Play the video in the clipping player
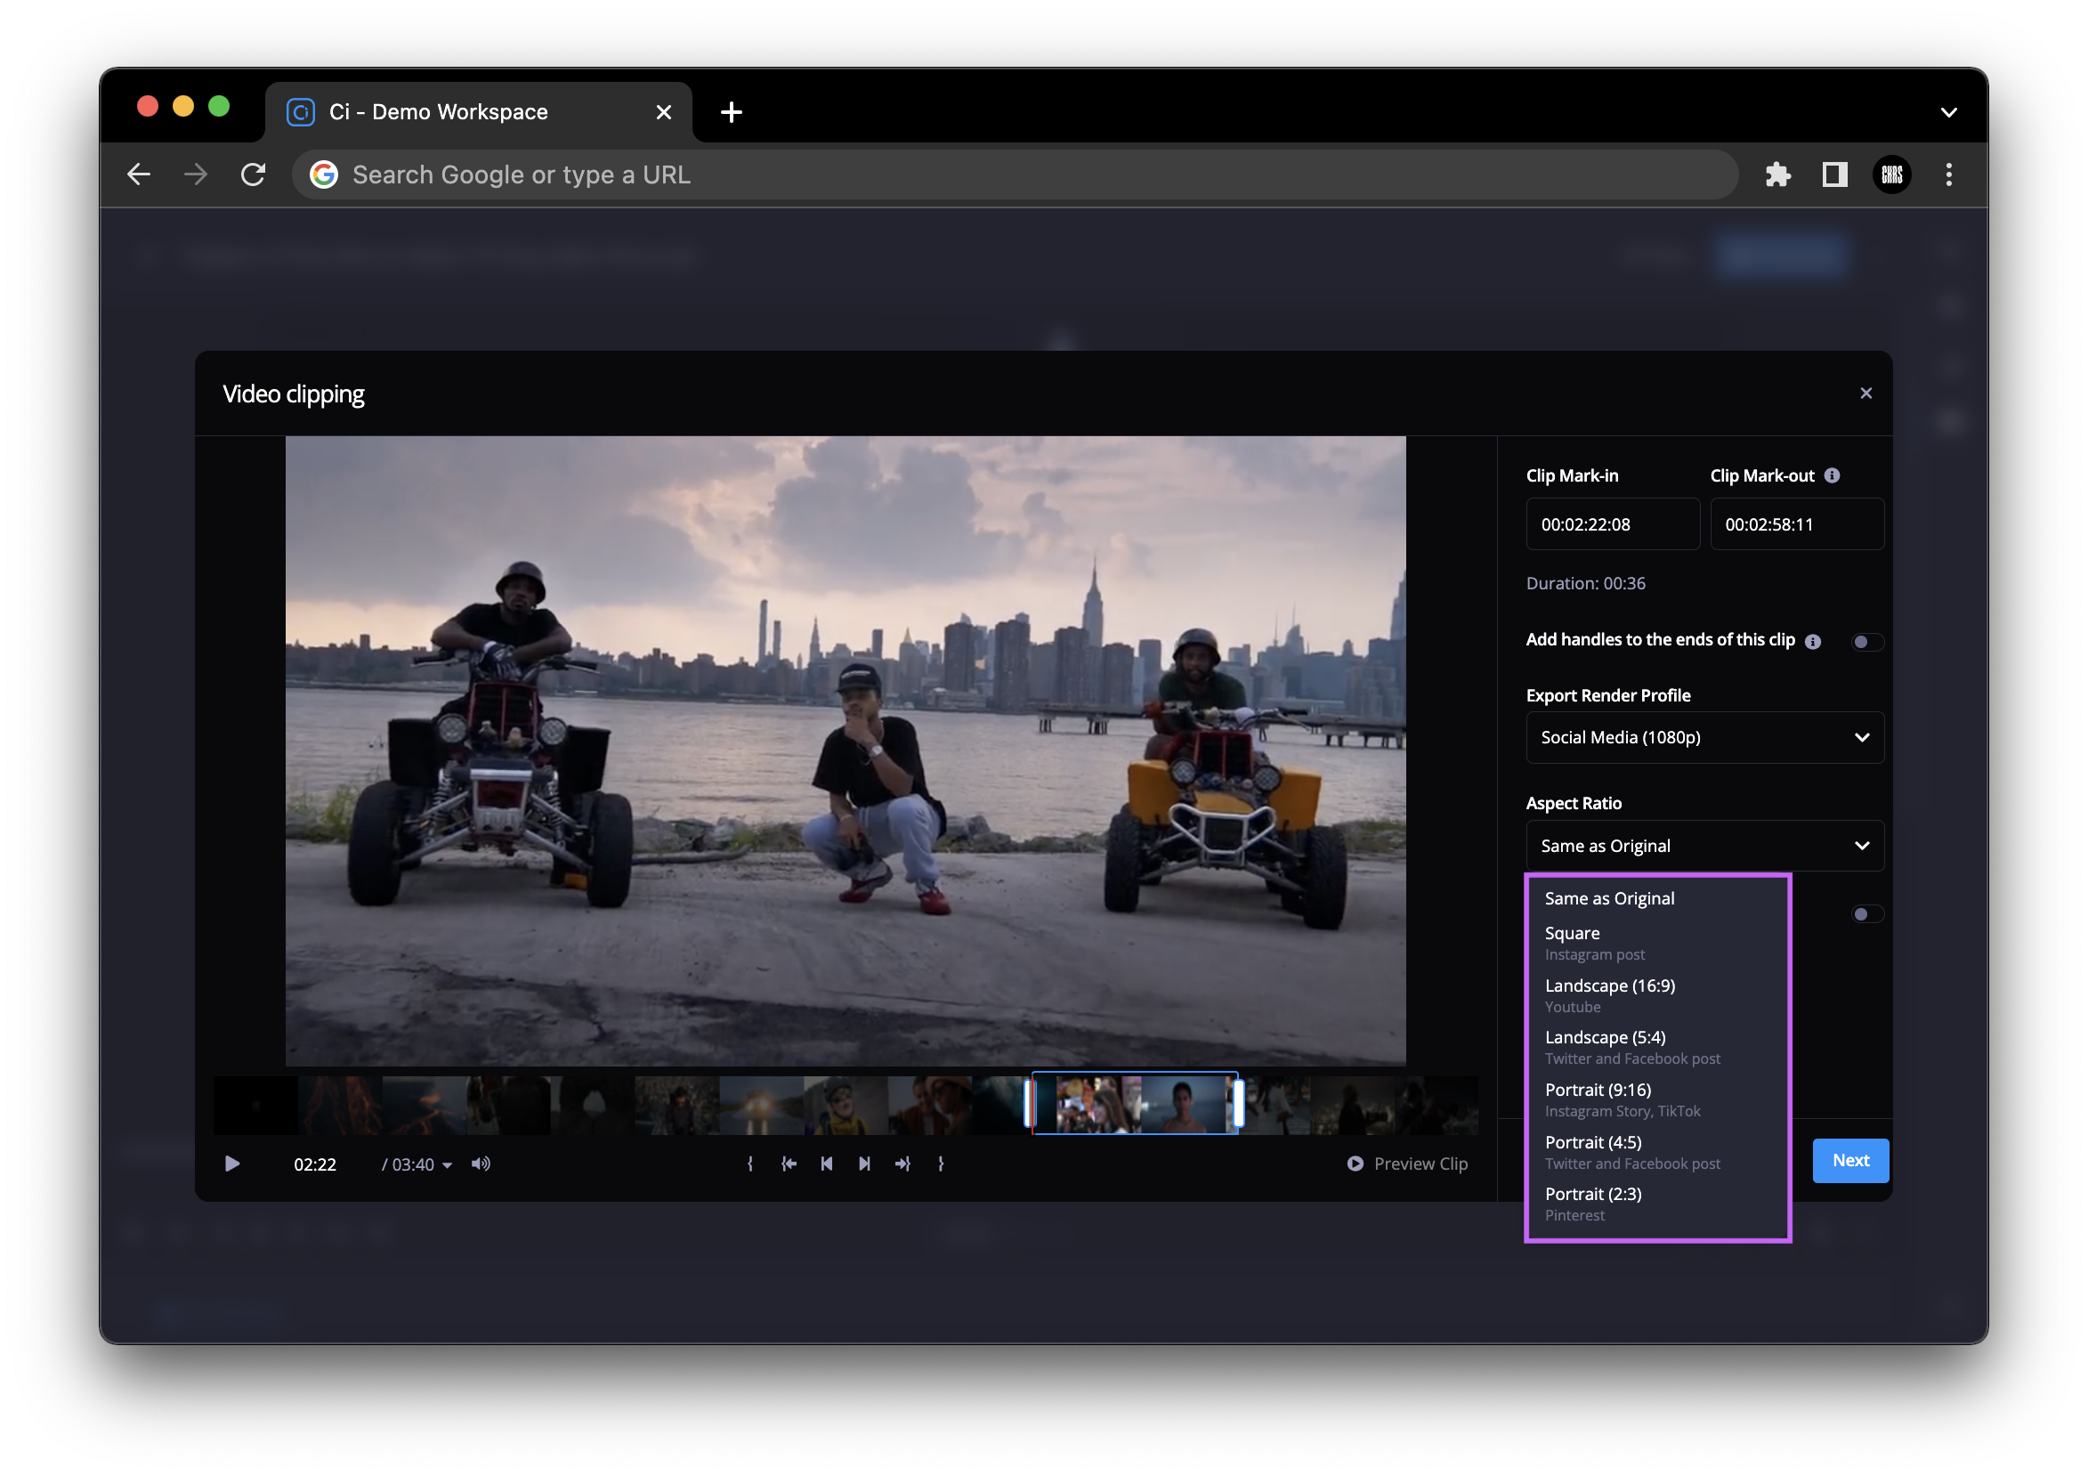The width and height of the screenshot is (2088, 1476). coord(232,1164)
